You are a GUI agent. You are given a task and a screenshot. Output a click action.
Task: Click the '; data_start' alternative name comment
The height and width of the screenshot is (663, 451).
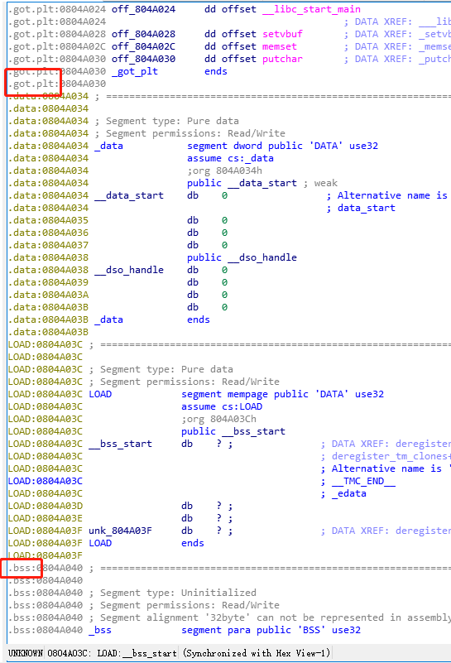pos(361,208)
